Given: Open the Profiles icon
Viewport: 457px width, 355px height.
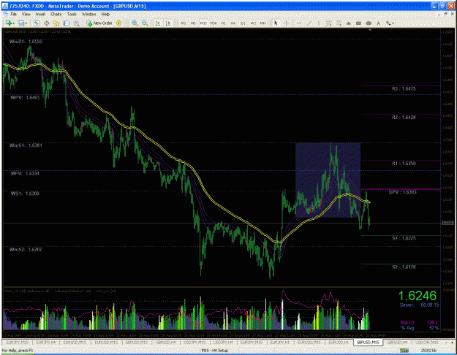Looking at the screenshot, I should point(21,23).
